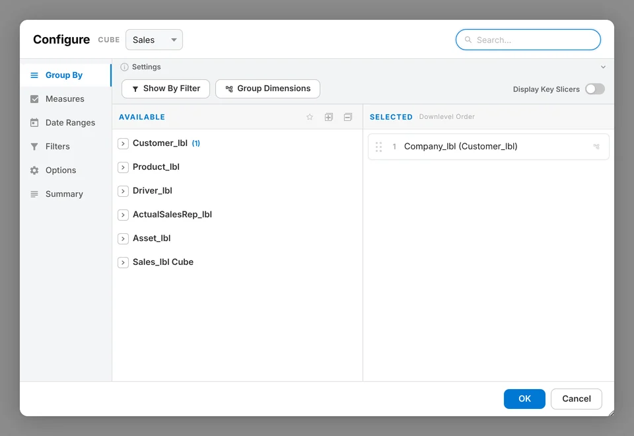This screenshot has height=436, width=634.
Task: Select the Company_lbl (Customer_lbl) selected item
Action: click(x=489, y=147)
